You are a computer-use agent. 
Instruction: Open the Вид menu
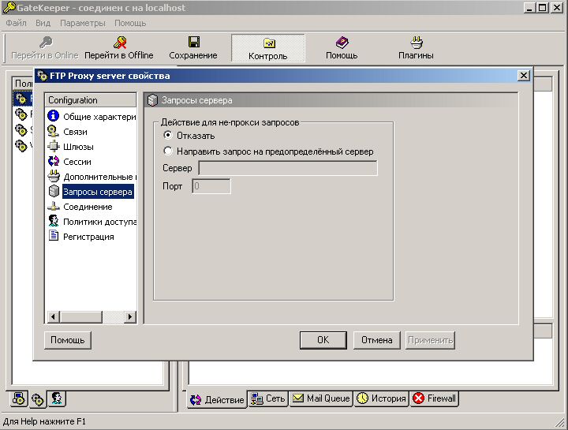43,23
